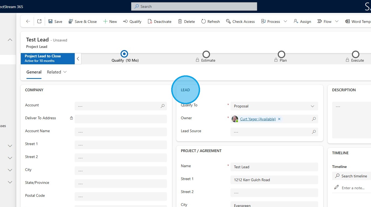
Task: Expand the Process menu chevron
Action: (x=285, y=22)
